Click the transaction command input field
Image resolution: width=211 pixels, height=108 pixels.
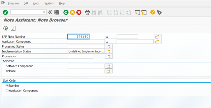(x=27, y=12)
